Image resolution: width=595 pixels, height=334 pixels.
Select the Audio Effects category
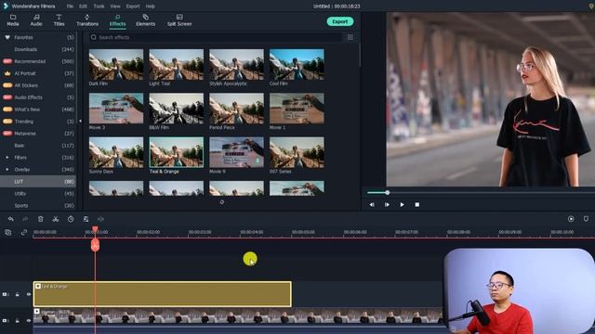pyautogui.click(x=38, y=97)
